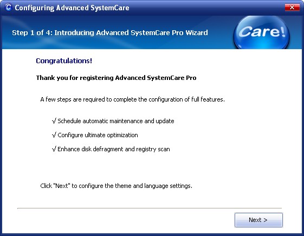Click the blue C icon in title bar

point(8,8)
